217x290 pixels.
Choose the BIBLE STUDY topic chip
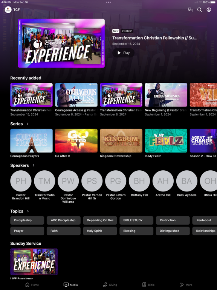tap(136, 220)
